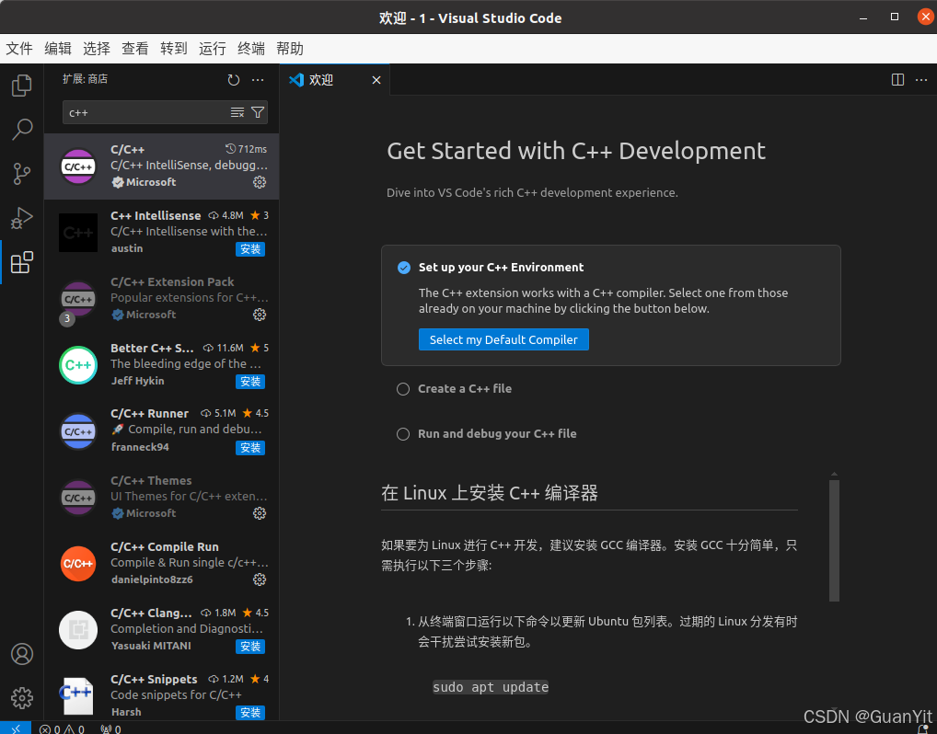This screenshot has height=734, width=937.
Task: Open C/C++ Extension Pack icon
Action: click(x=78, y=299)
